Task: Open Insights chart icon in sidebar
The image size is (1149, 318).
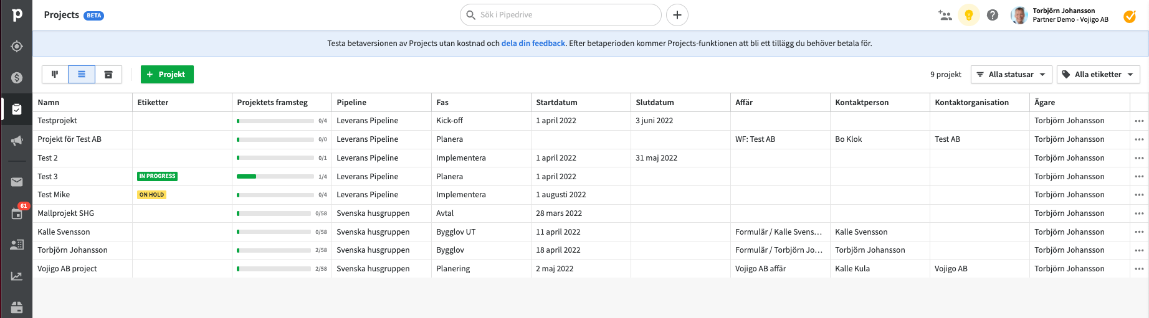Action: point(17,276)
